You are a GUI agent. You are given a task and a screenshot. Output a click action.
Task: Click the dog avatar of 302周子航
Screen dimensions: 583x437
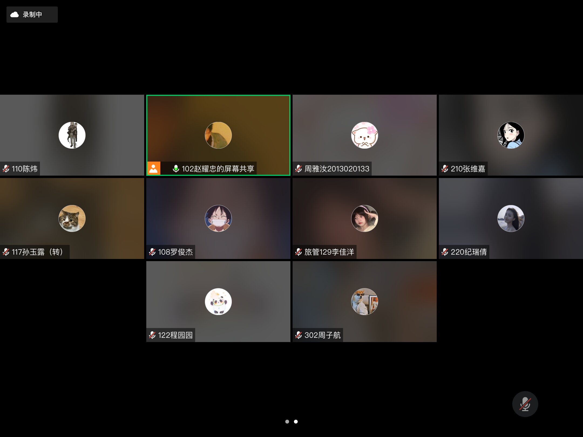(x=364, y=301)
